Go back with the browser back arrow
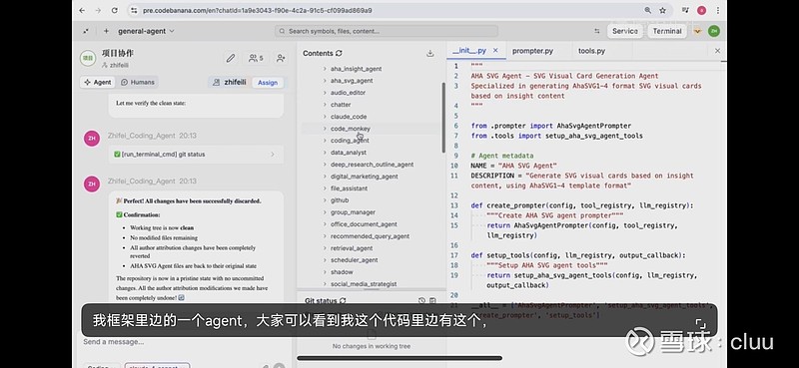Viewport: 799px width, 368px height. 82,10
